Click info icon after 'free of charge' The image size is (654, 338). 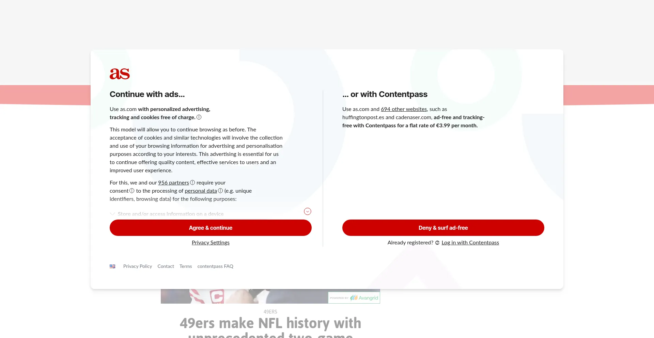tap(199, 117)
